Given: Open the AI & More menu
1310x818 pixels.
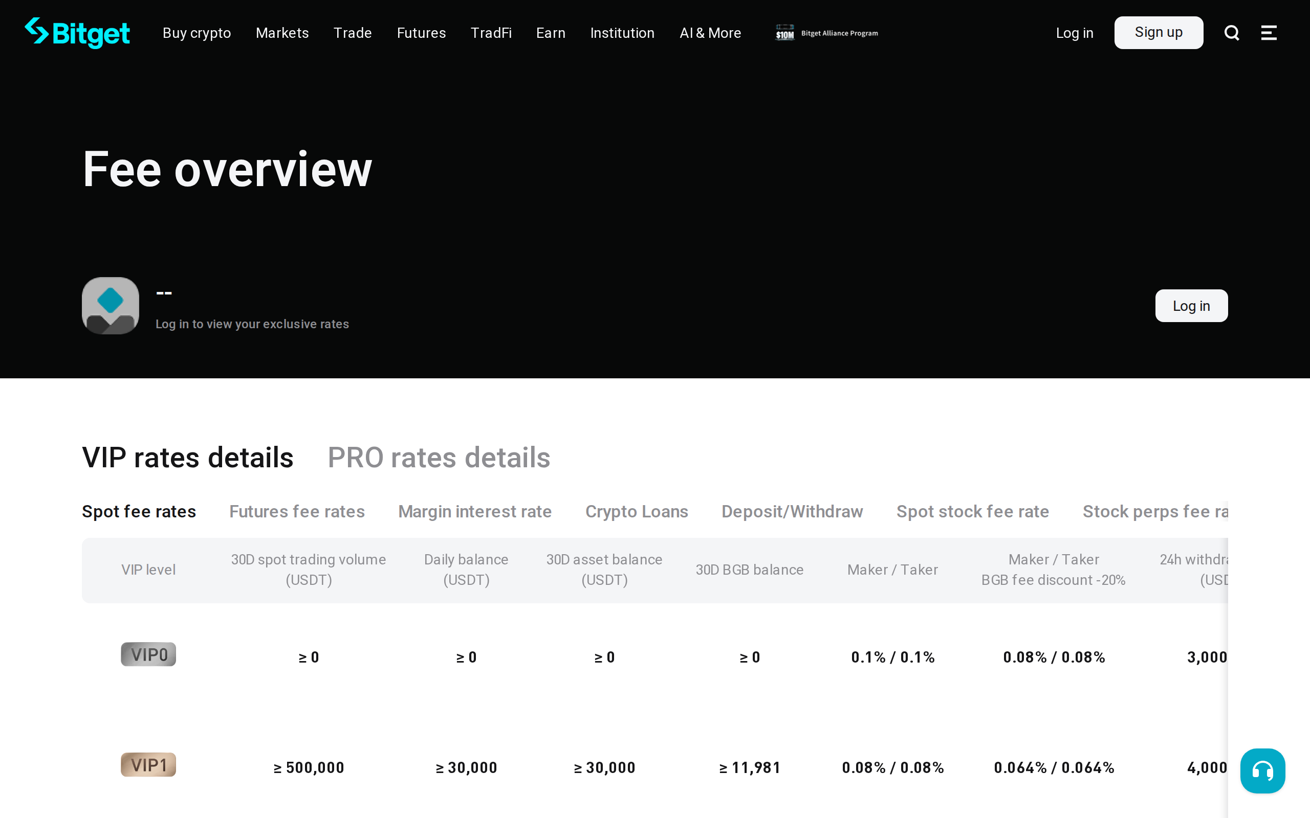Looking at the screenshot, I should tap(710, 33).
